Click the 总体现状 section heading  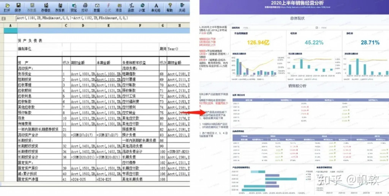[x=297, y=18]
